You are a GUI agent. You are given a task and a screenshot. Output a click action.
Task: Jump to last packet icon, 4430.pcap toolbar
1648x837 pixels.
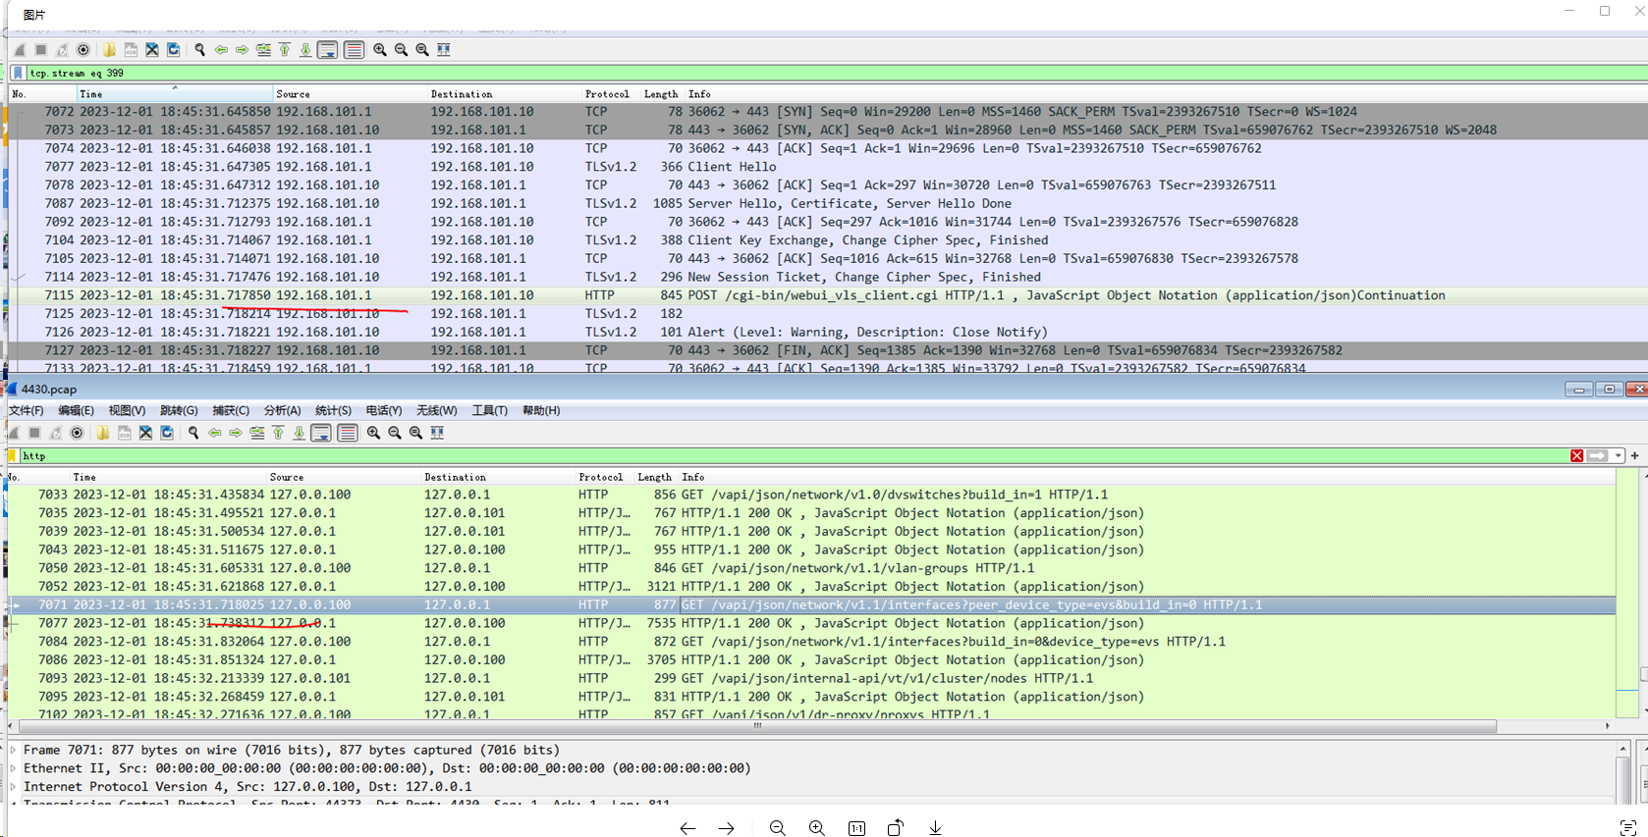point(300,433)
